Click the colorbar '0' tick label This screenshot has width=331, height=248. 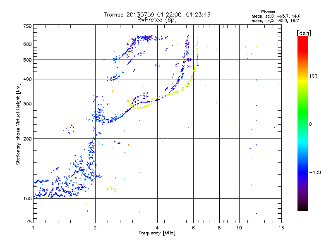click(x=310, y=124)
